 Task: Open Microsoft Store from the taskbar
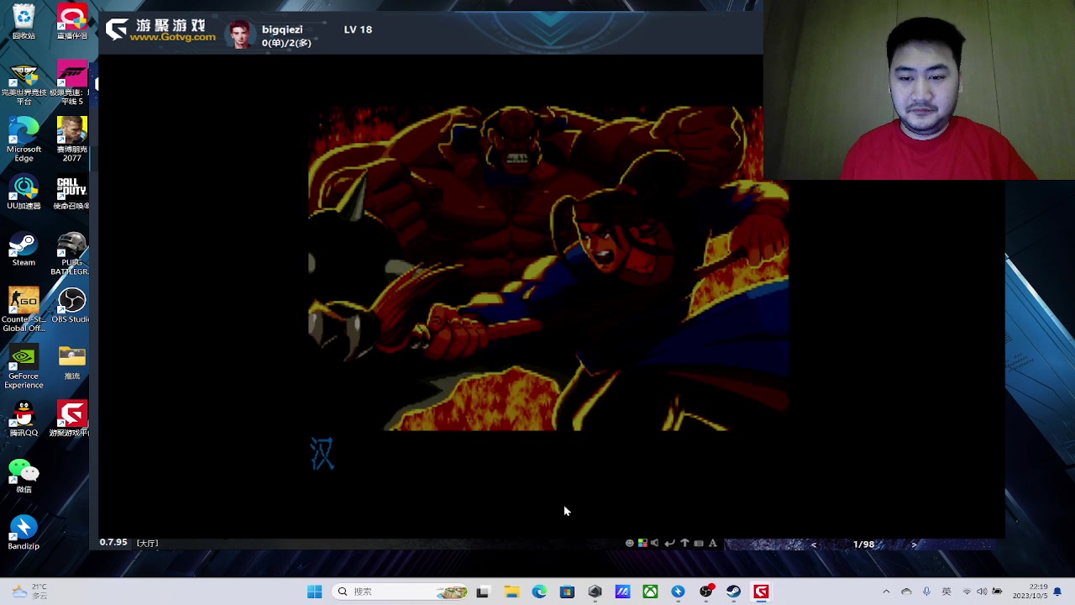point(567,592)
